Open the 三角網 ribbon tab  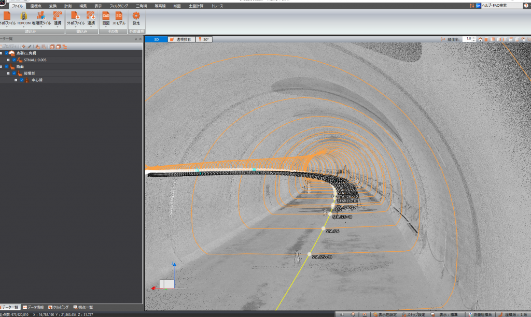(x=141, y=6)
